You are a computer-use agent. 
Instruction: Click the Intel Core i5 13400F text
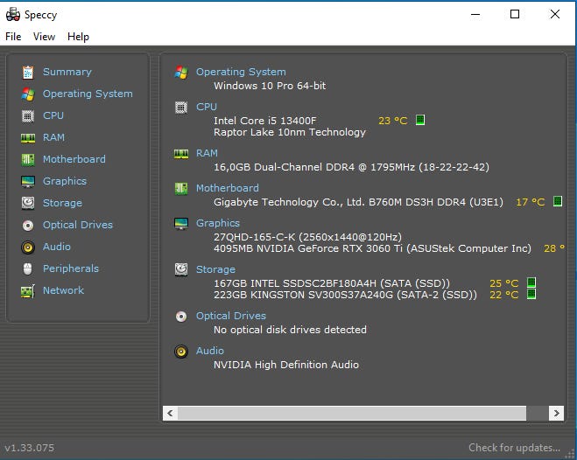point(264,121)
